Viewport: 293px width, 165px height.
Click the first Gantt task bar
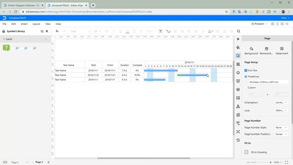pyautogui.click(x=161, y=71)
